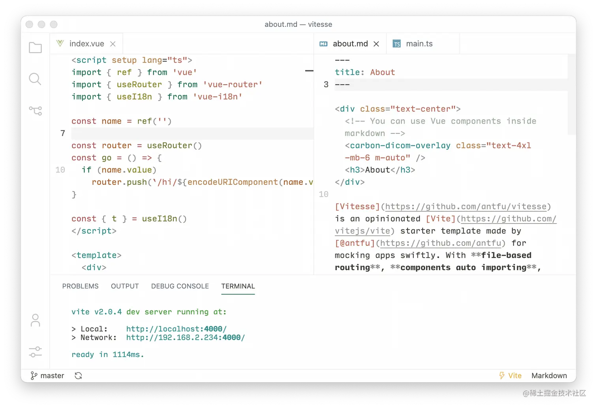Open the Search magnifier icon in sidebar
The width and height of the screenshot is (597, 408).
click(35, 79)
